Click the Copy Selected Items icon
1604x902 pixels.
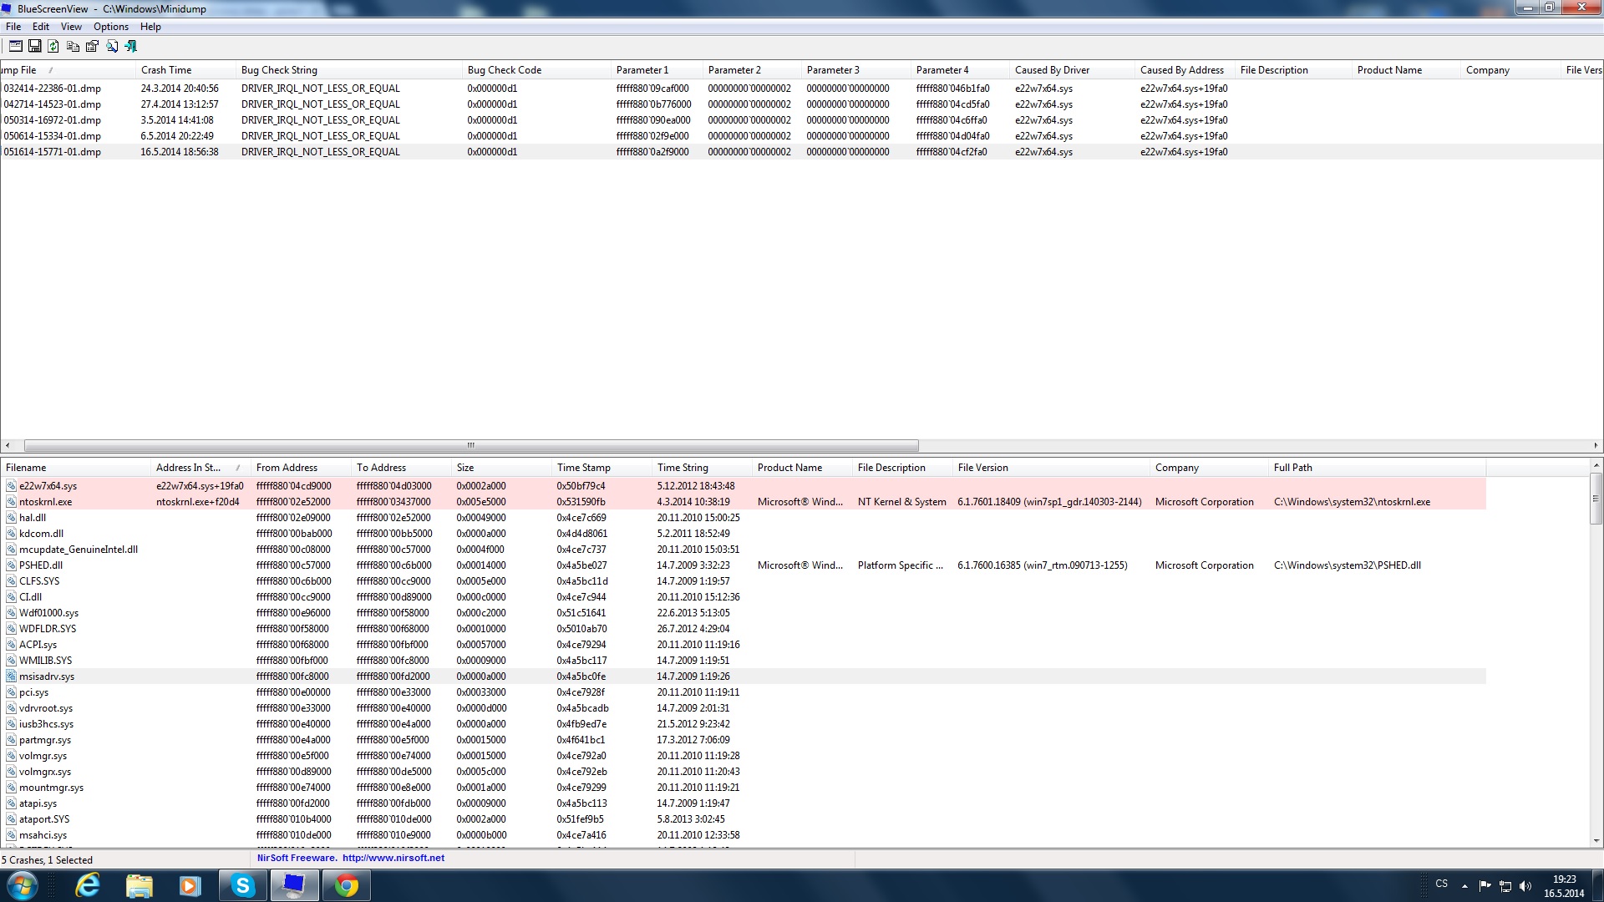tap(73, 47)
